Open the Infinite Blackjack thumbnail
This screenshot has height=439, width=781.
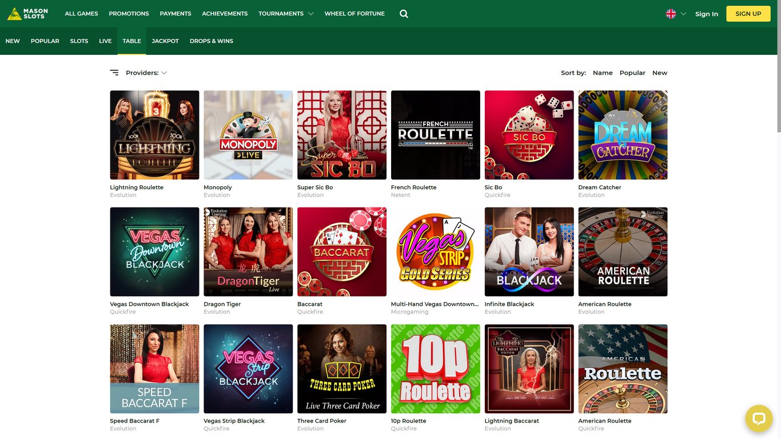[529, 252]
